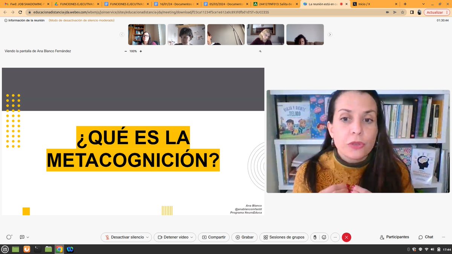The height and width of the screenshot is (254, 452).
Task: Click the share page arrow icon
Action: (395, 12)
